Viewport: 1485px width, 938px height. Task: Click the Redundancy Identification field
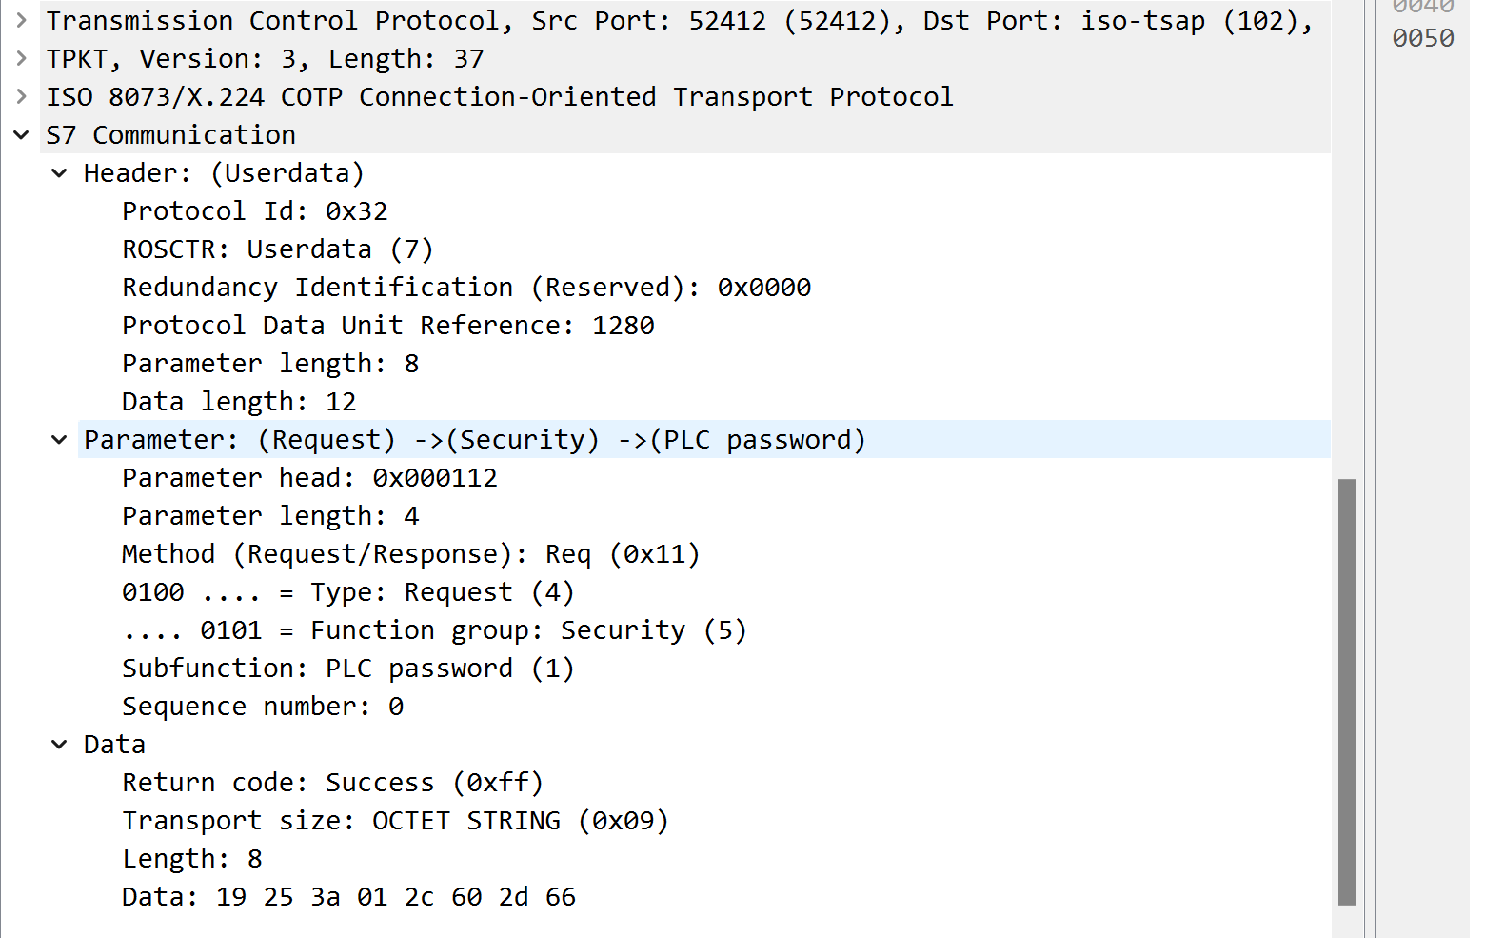465,287
